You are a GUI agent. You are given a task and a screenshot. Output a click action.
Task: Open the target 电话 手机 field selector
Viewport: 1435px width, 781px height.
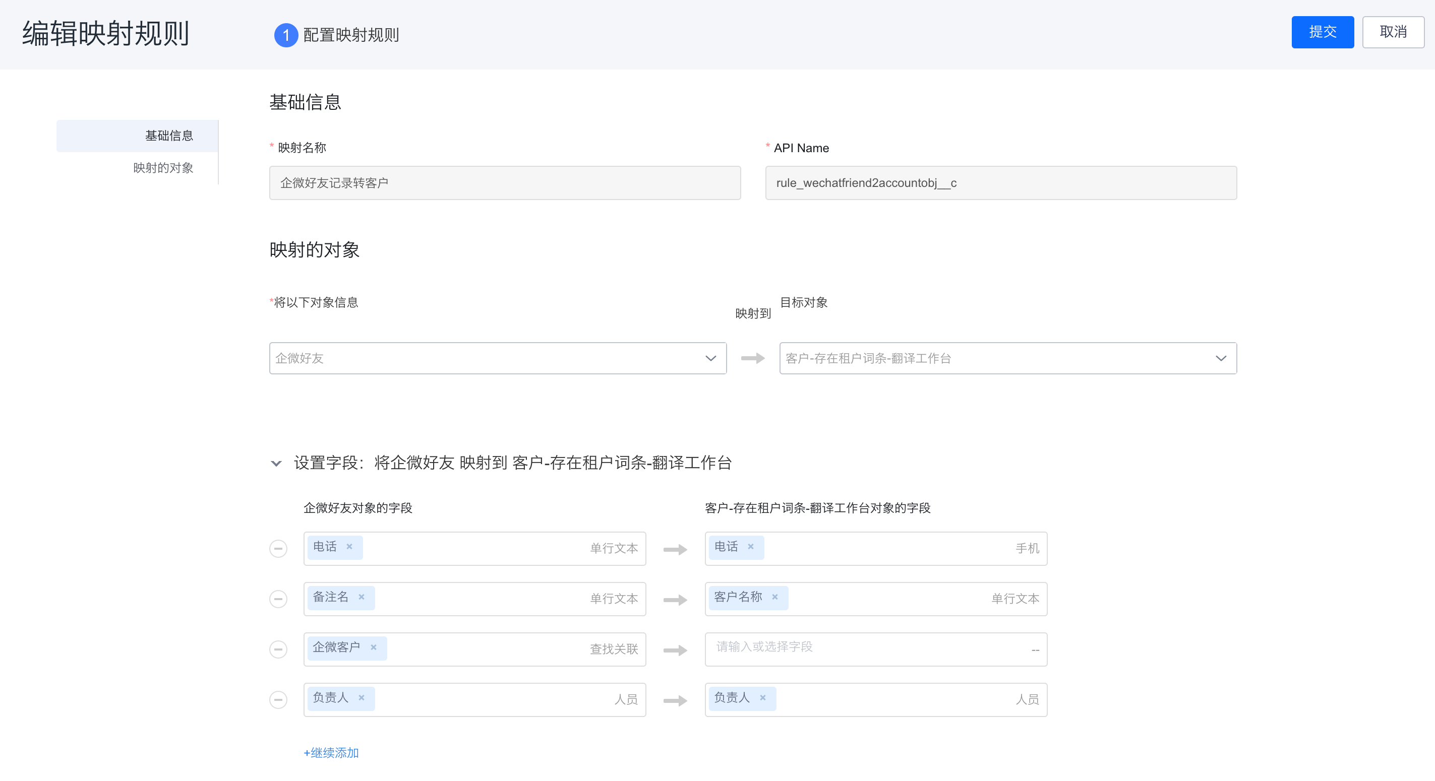876,548
